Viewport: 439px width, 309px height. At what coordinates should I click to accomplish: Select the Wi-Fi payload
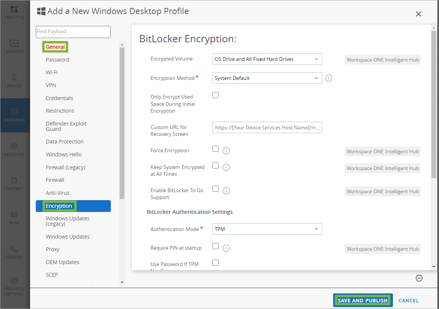pyautogui.click(x=51, y=72)
